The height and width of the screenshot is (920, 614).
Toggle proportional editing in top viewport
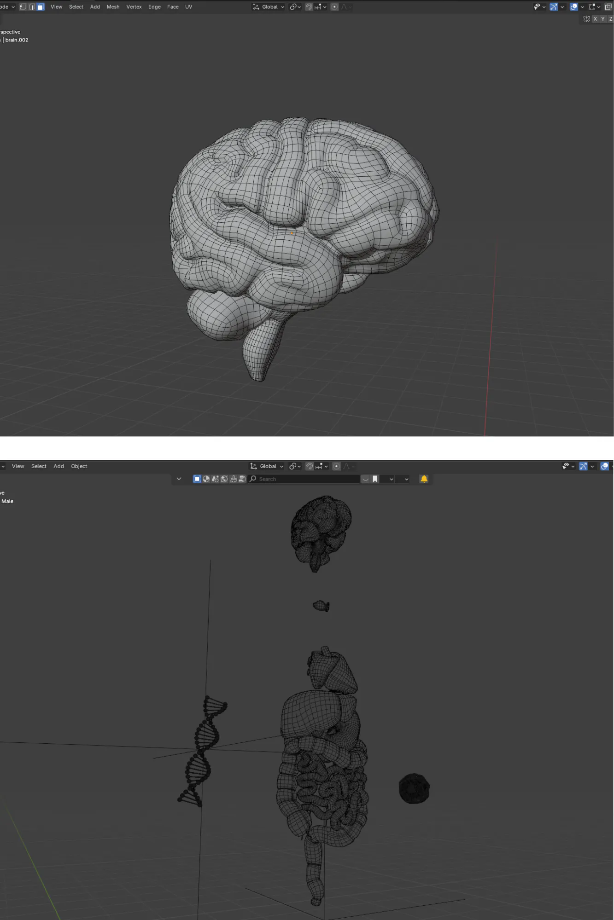point(335,7)
